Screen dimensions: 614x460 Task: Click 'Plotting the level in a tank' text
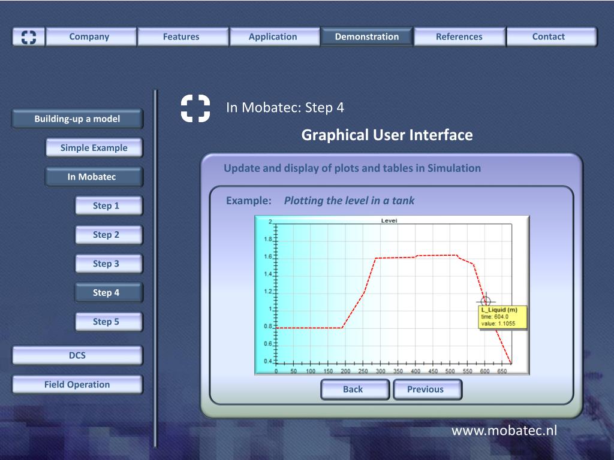(349, 201)
